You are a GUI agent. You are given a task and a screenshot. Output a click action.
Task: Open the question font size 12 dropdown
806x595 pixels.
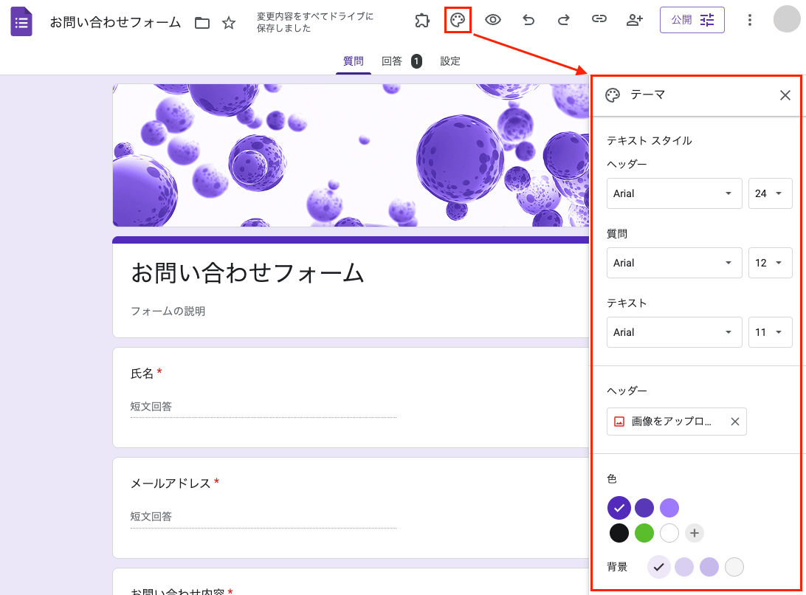click(770, 263)
